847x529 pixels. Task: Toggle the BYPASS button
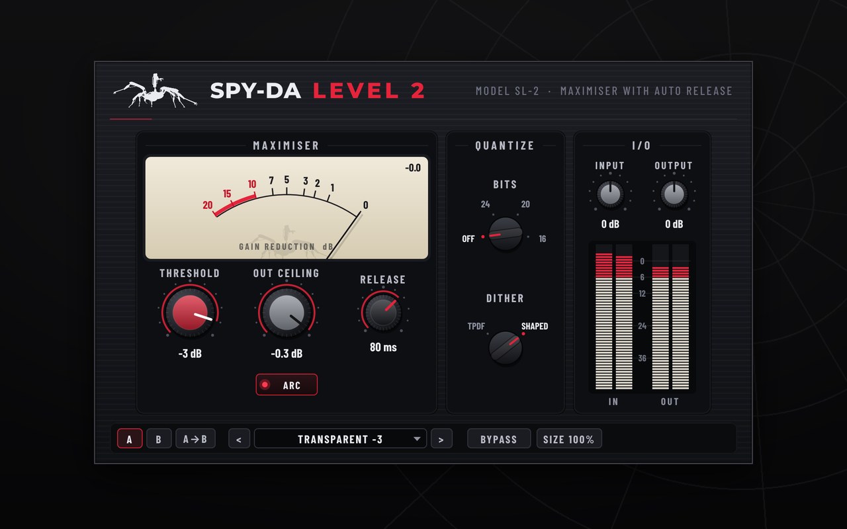tap(499, 439)
